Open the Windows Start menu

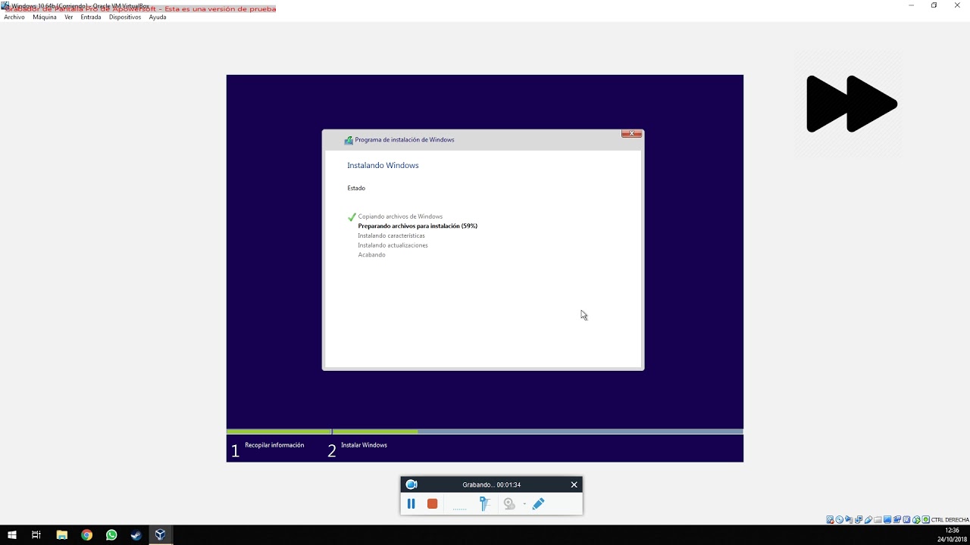(x=12, y=535)
